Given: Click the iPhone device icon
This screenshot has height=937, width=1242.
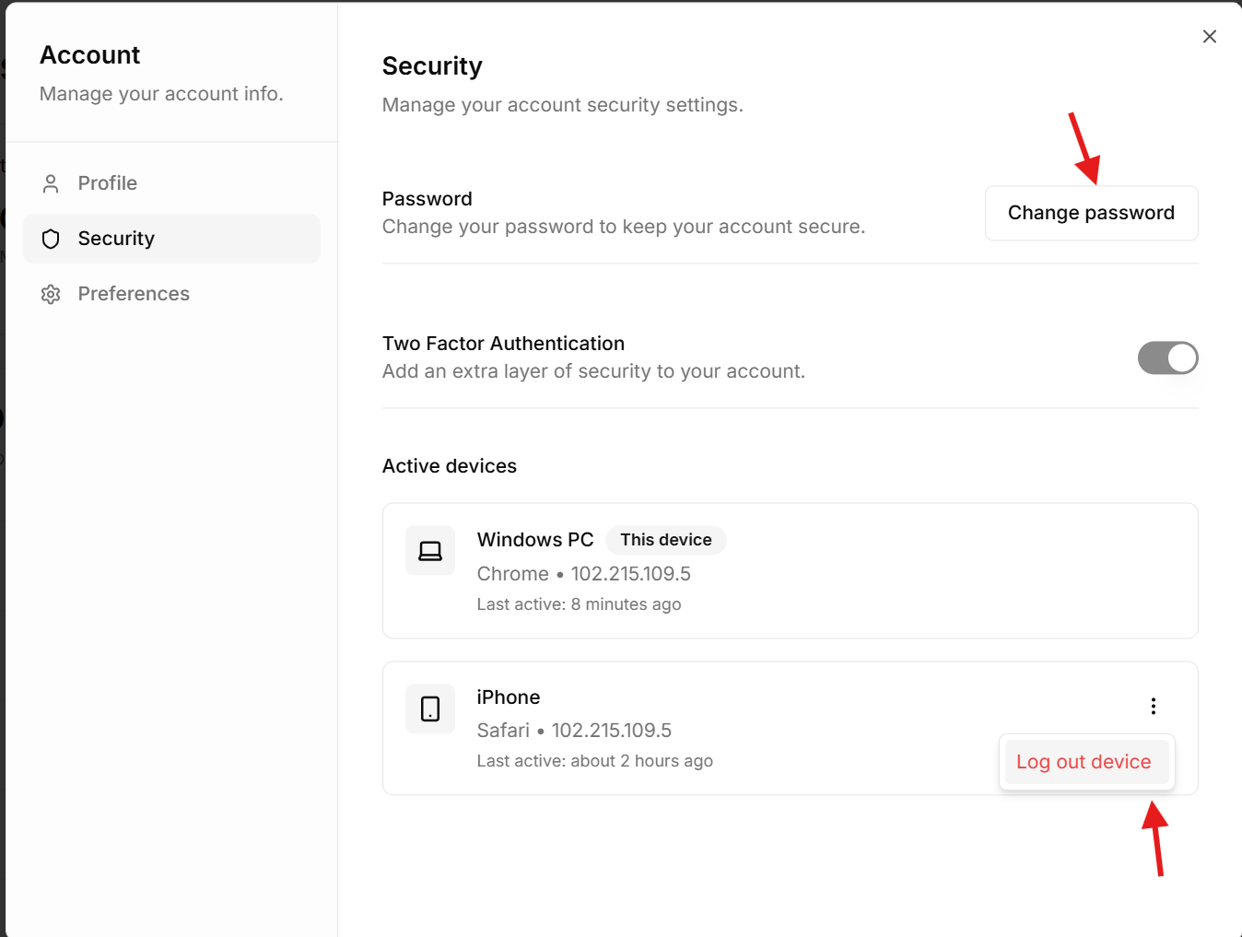Looking at the screenshot, I should coord(430,709).
